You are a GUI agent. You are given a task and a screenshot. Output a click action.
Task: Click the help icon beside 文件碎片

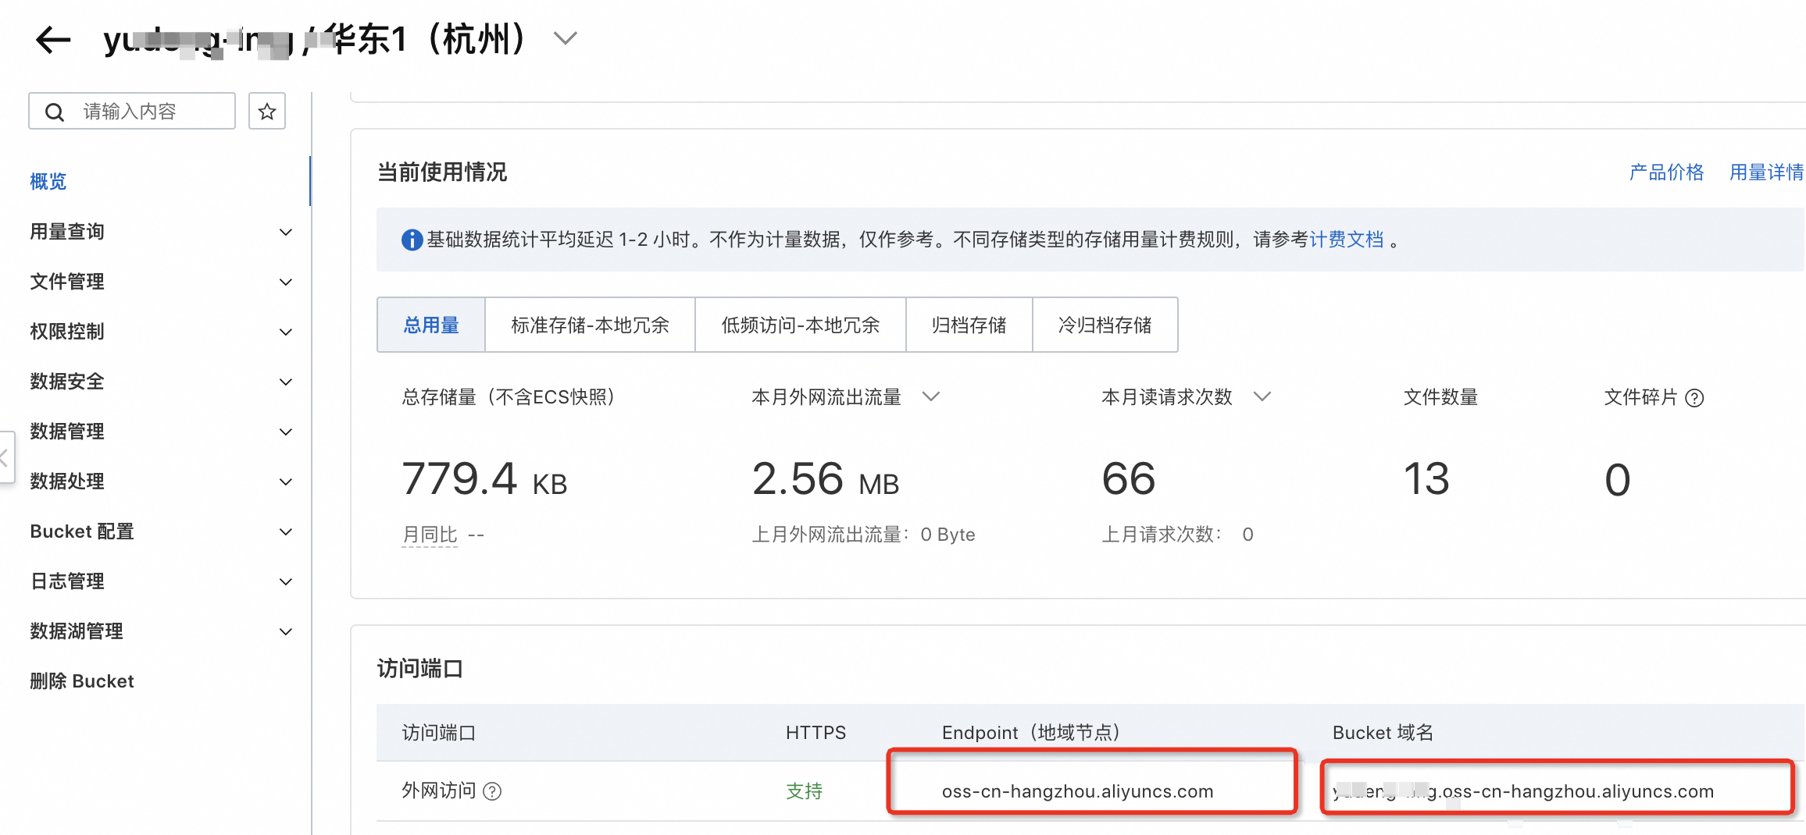click(1694, 398)
